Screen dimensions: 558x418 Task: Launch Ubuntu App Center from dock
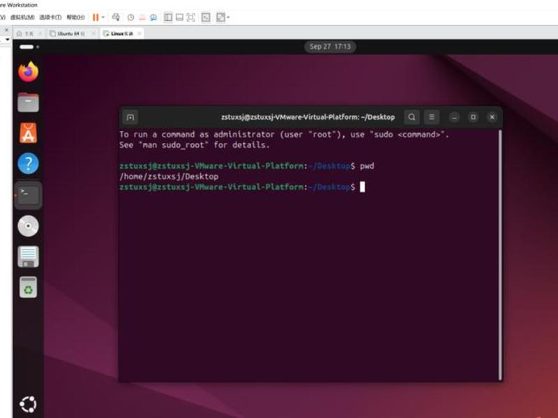coord(28,133)
